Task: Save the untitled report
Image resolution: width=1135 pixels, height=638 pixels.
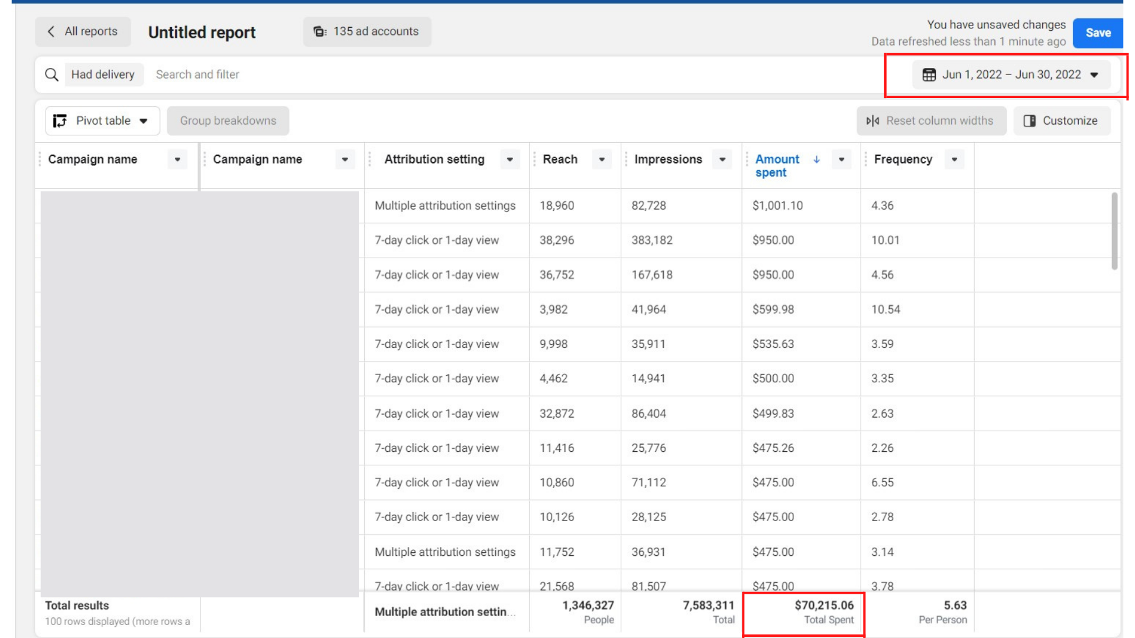Action: [1098, 33]
